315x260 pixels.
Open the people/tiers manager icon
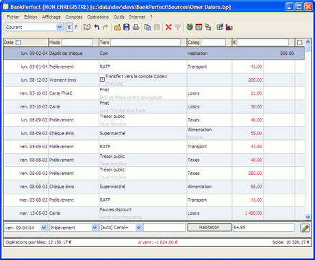pos(190,27)
